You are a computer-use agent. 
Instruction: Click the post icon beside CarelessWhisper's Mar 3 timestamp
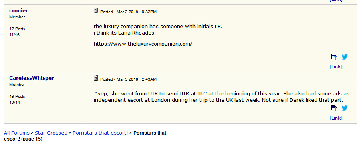tap(96, 78)
